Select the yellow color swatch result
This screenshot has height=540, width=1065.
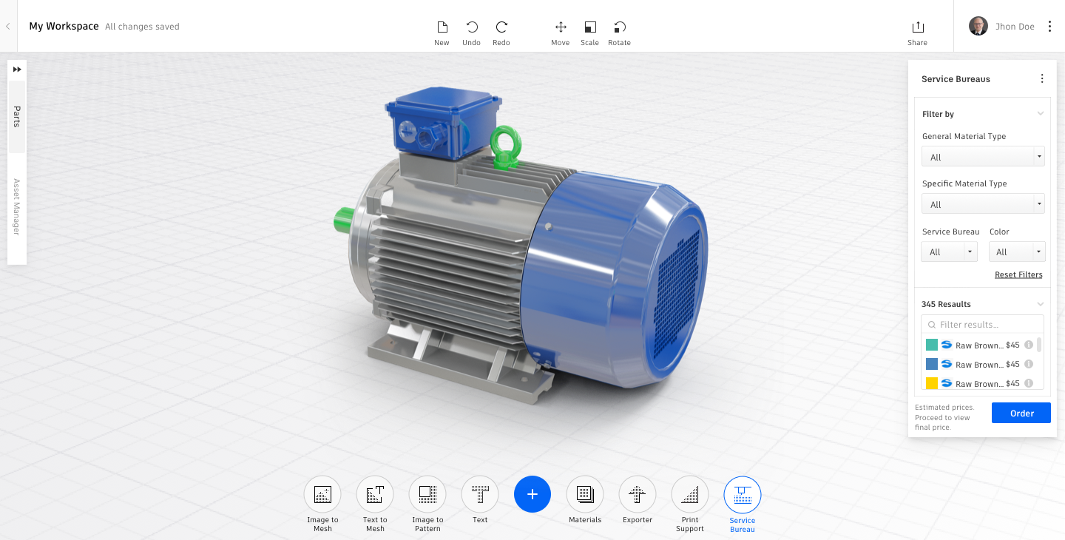(932, 383)
